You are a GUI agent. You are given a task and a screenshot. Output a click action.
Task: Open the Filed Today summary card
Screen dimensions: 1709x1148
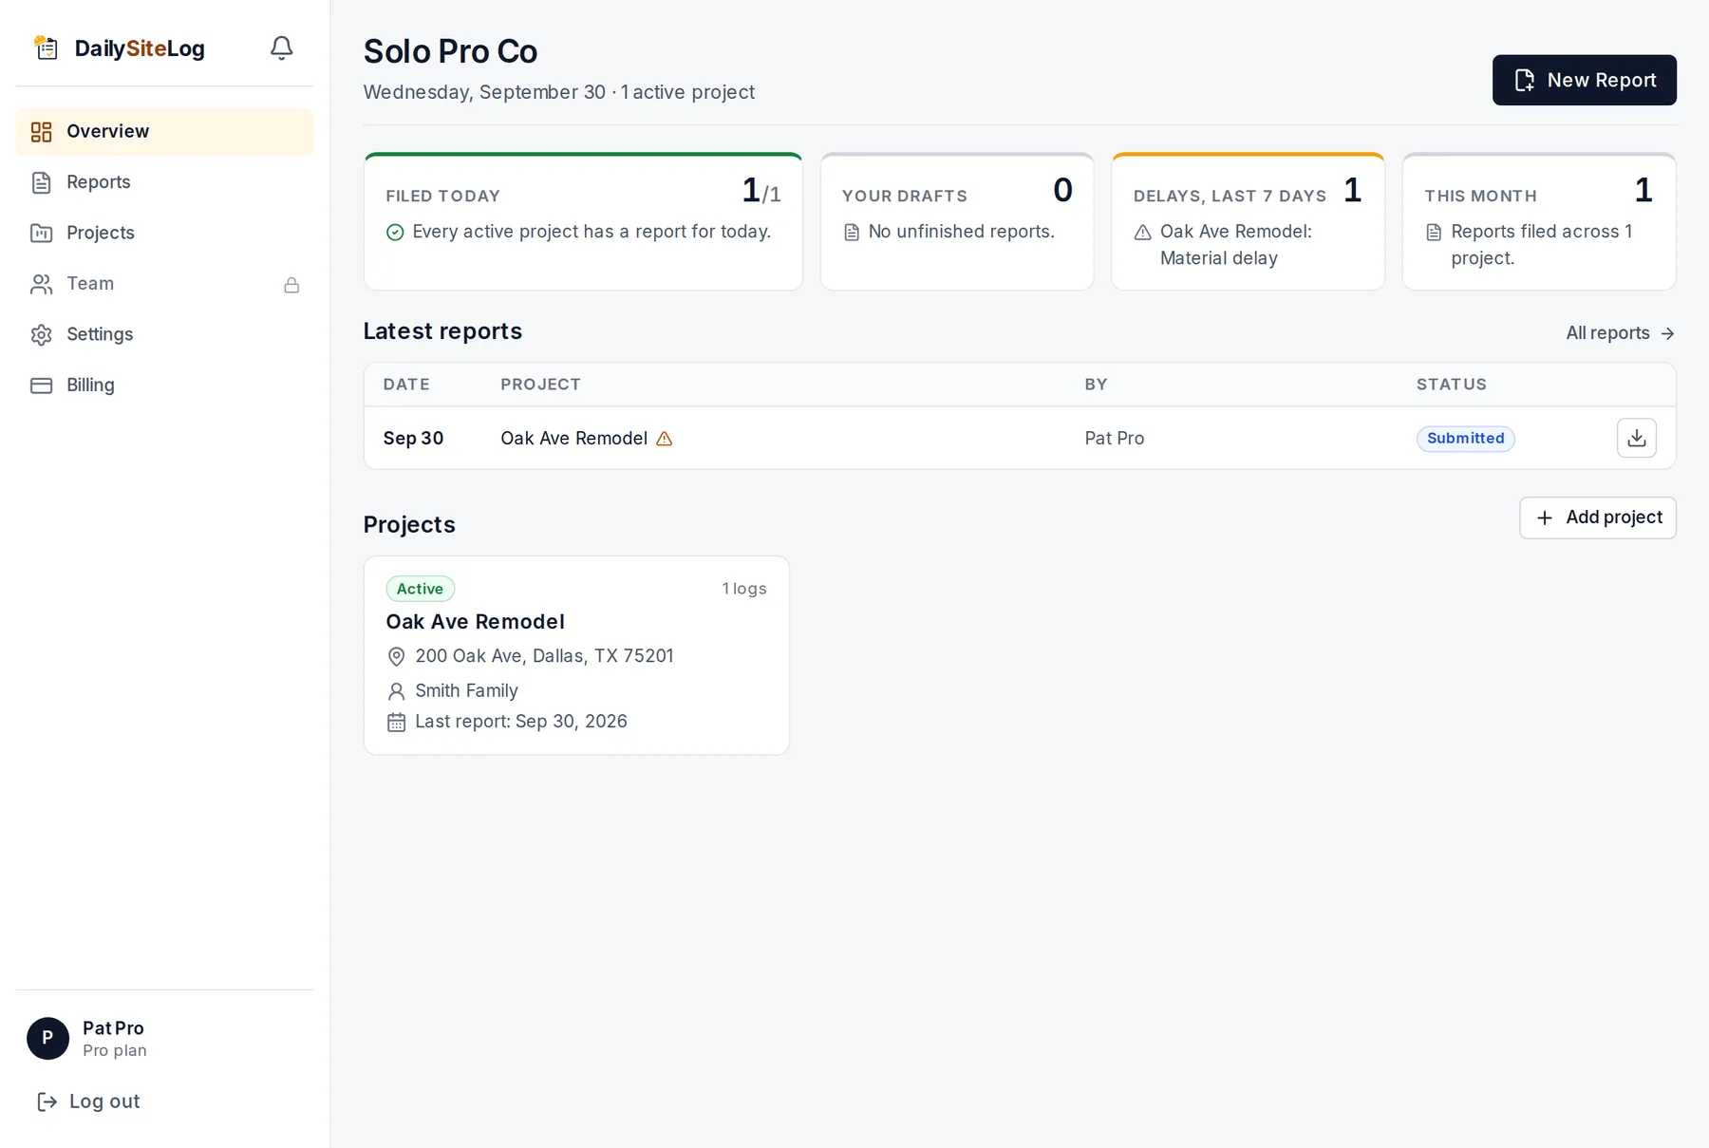click(x=583, y=221)
